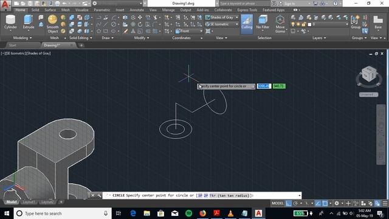
Task: Switch to the Start file tab
Action: pyautogui.click(x=12, y=45)
